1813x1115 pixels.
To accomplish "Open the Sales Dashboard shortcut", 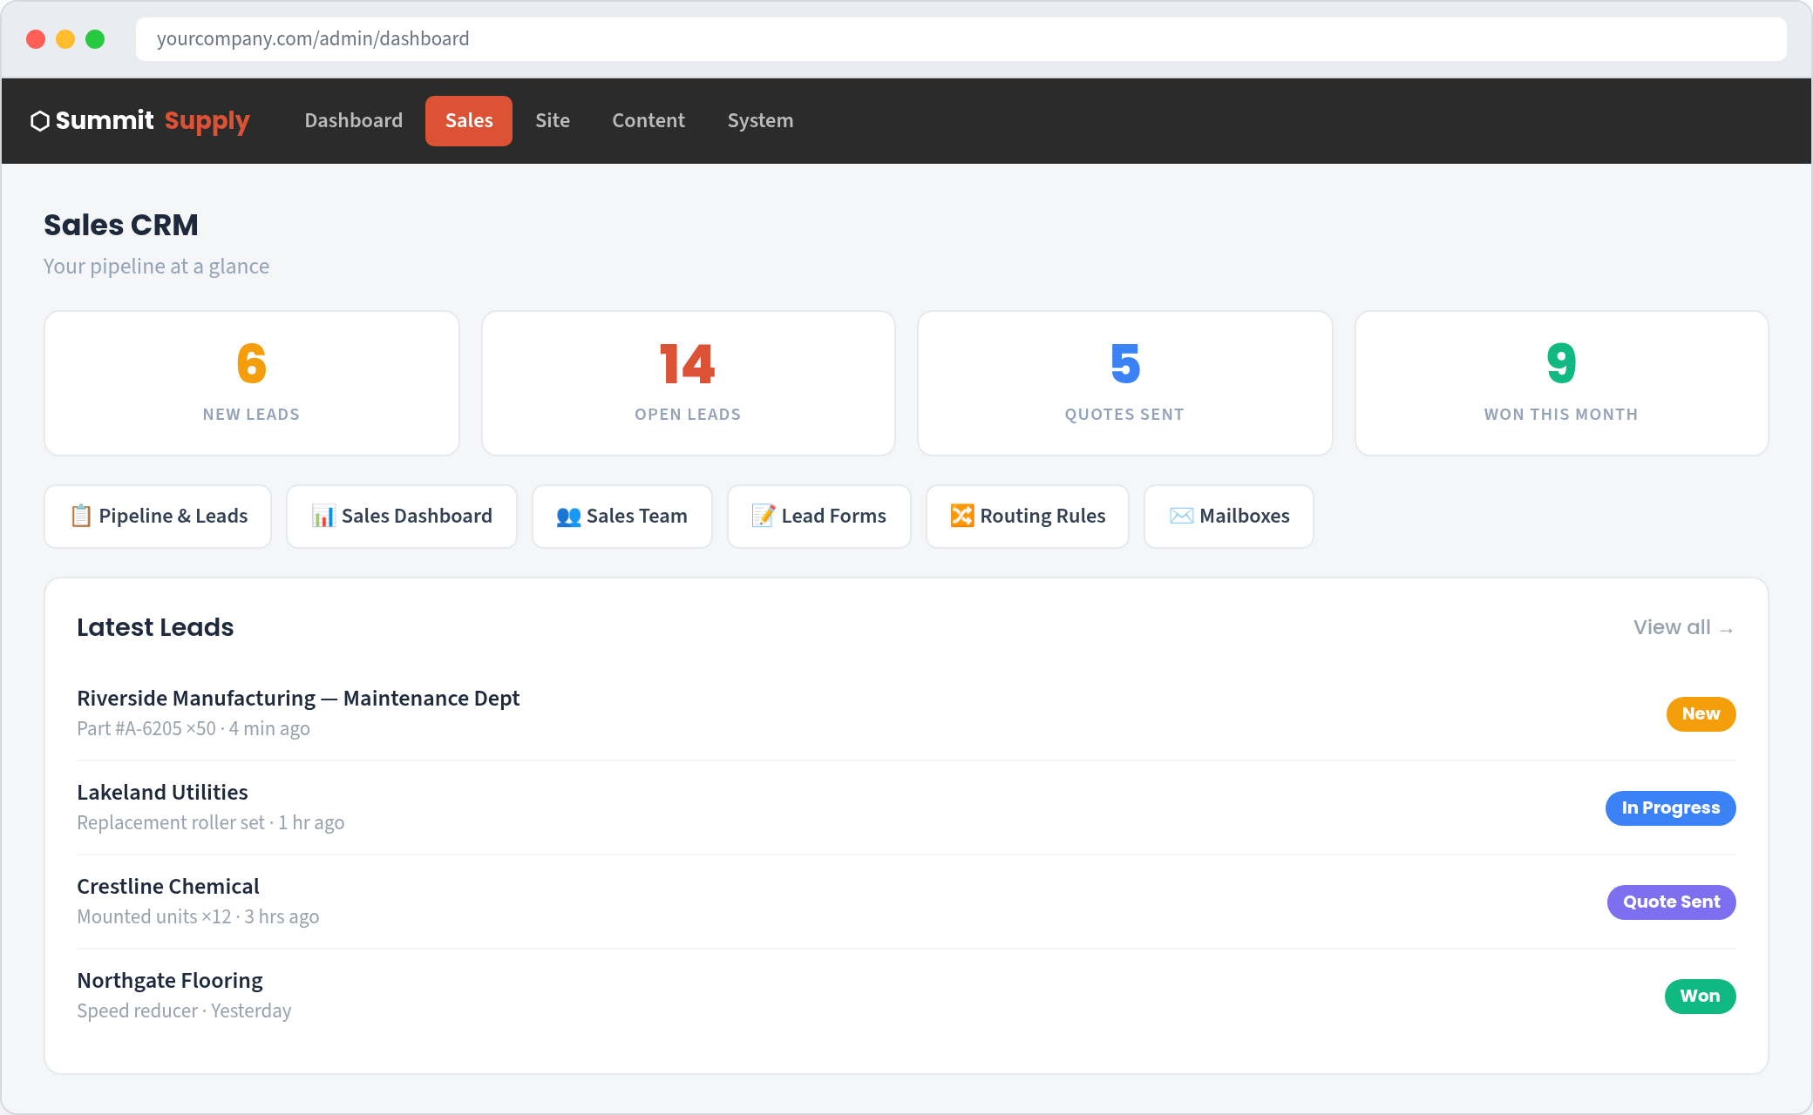I will [x=402, y=517].
